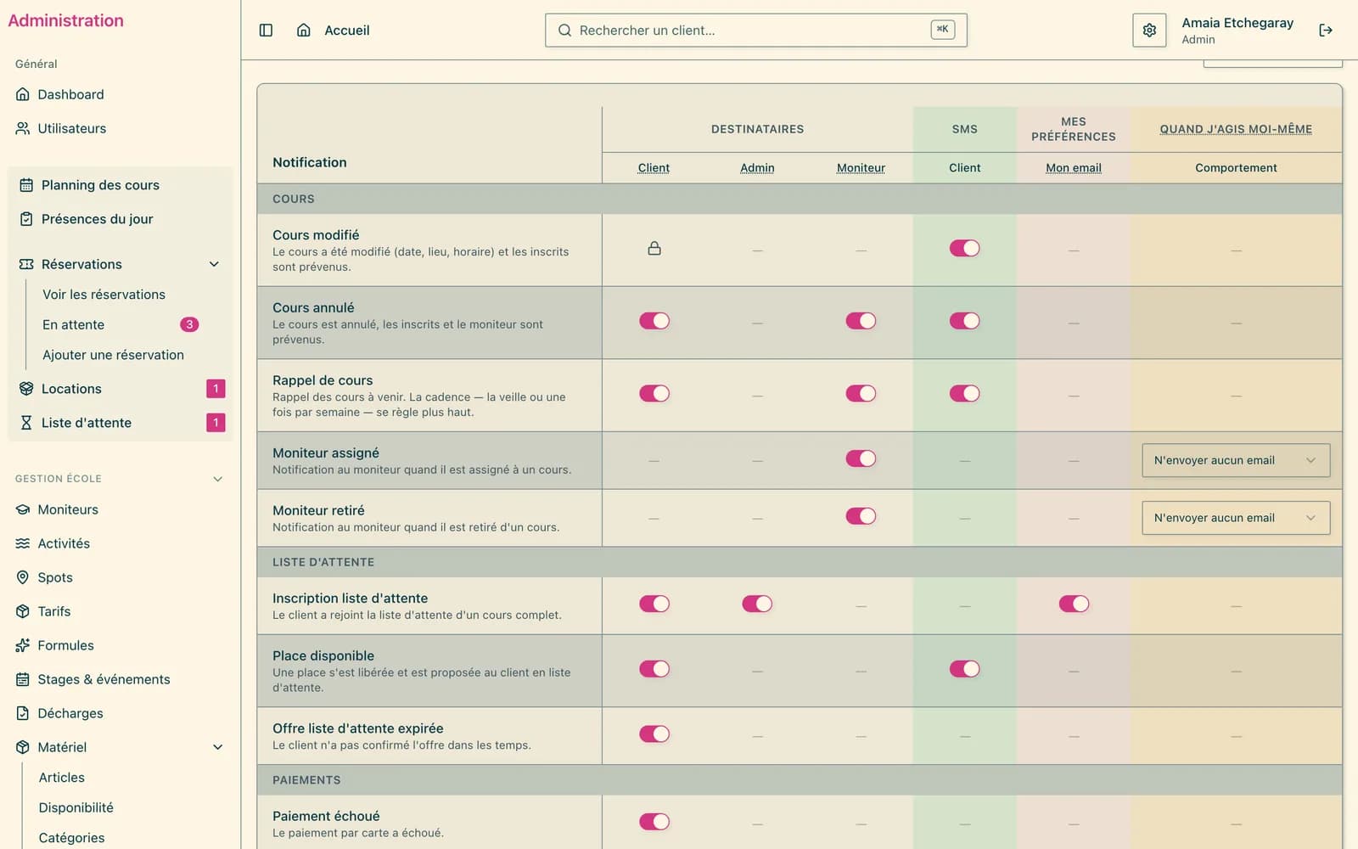Open Comportement dropdown for Moniteur retiré
This screenshot has height=849, width=1358.
(1236, 518)
